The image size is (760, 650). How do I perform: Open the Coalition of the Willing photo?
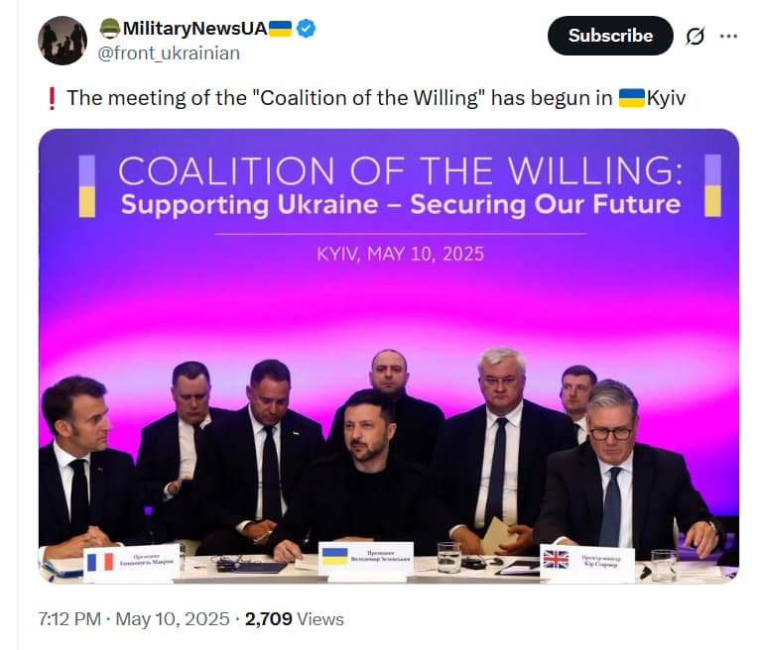coord(389,356)
